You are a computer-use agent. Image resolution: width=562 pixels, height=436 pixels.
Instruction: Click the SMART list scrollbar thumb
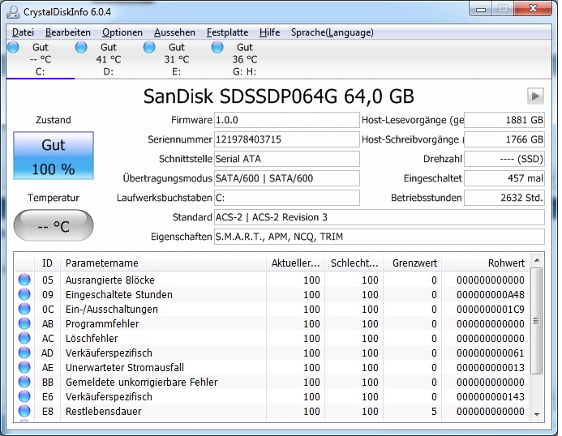click(x=537, y=321)
